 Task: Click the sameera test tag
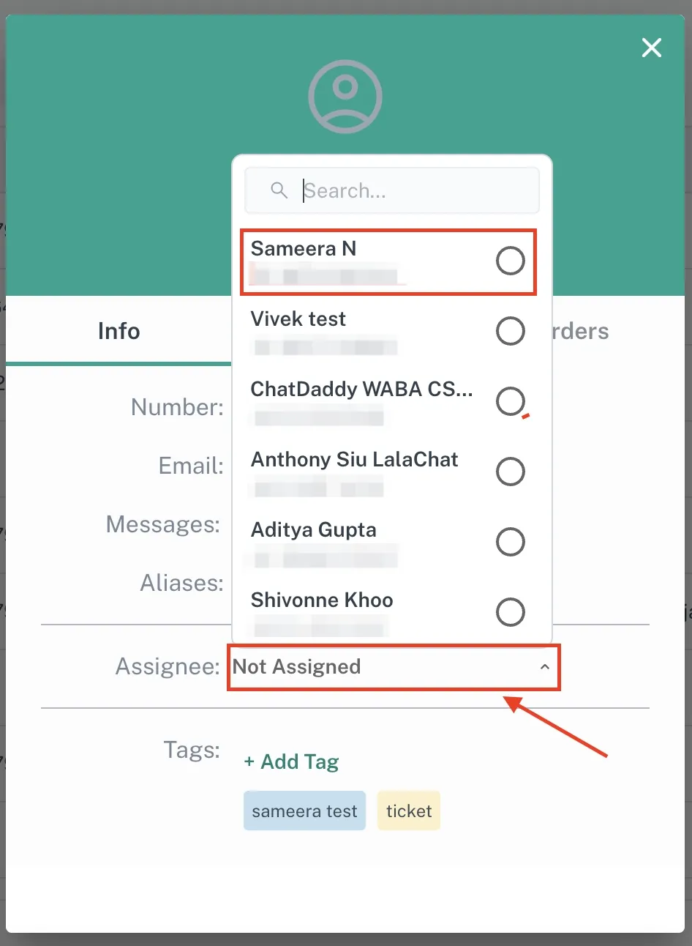point(304,811)
